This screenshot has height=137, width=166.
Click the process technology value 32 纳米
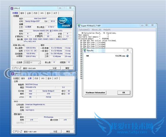click(x=28, y=27)
